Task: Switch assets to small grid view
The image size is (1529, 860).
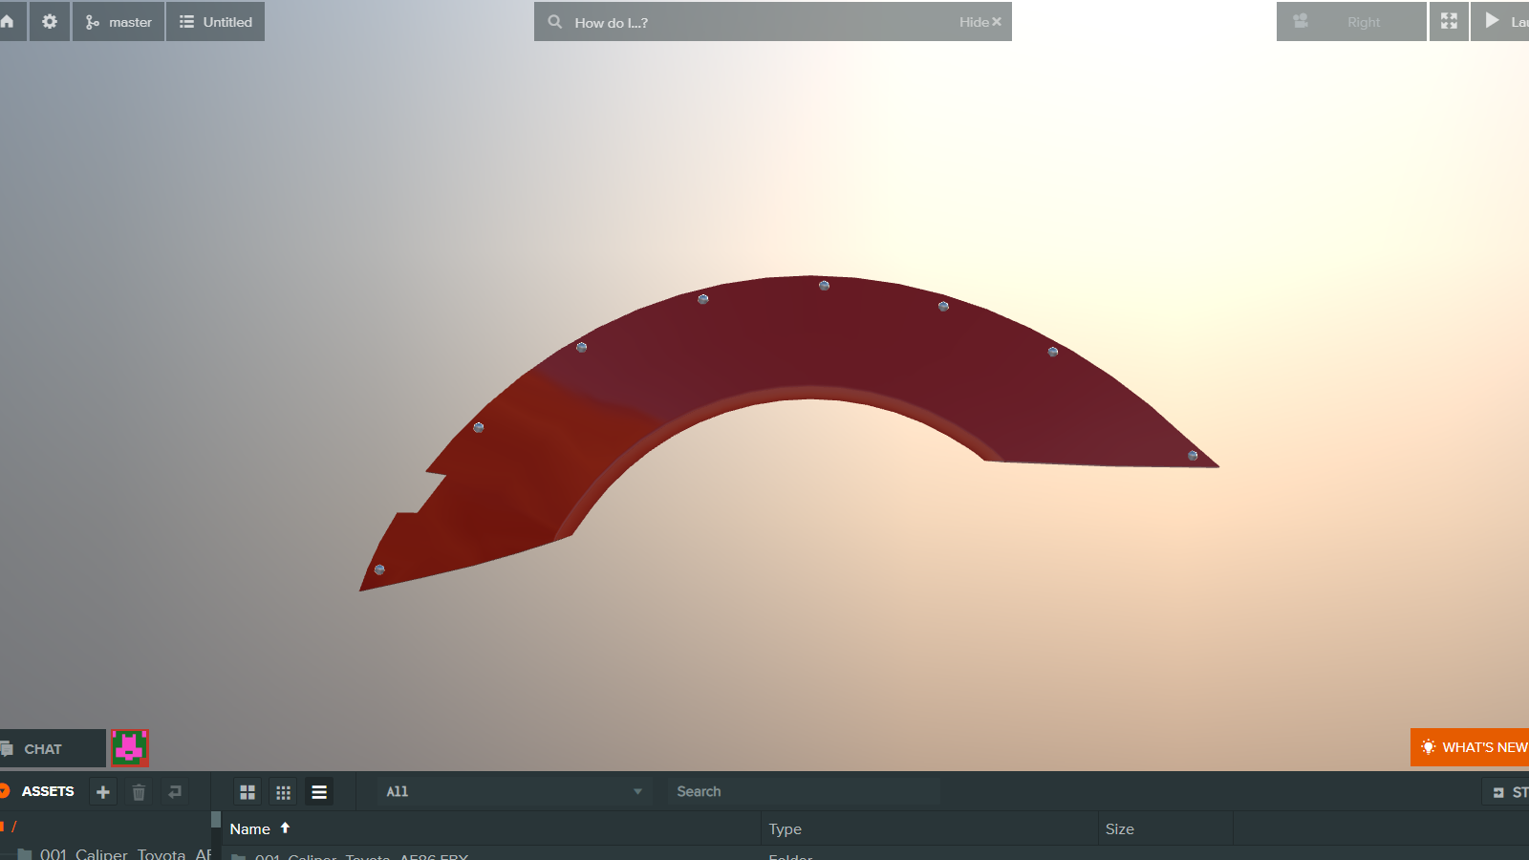Action: (x=283, y=792)
